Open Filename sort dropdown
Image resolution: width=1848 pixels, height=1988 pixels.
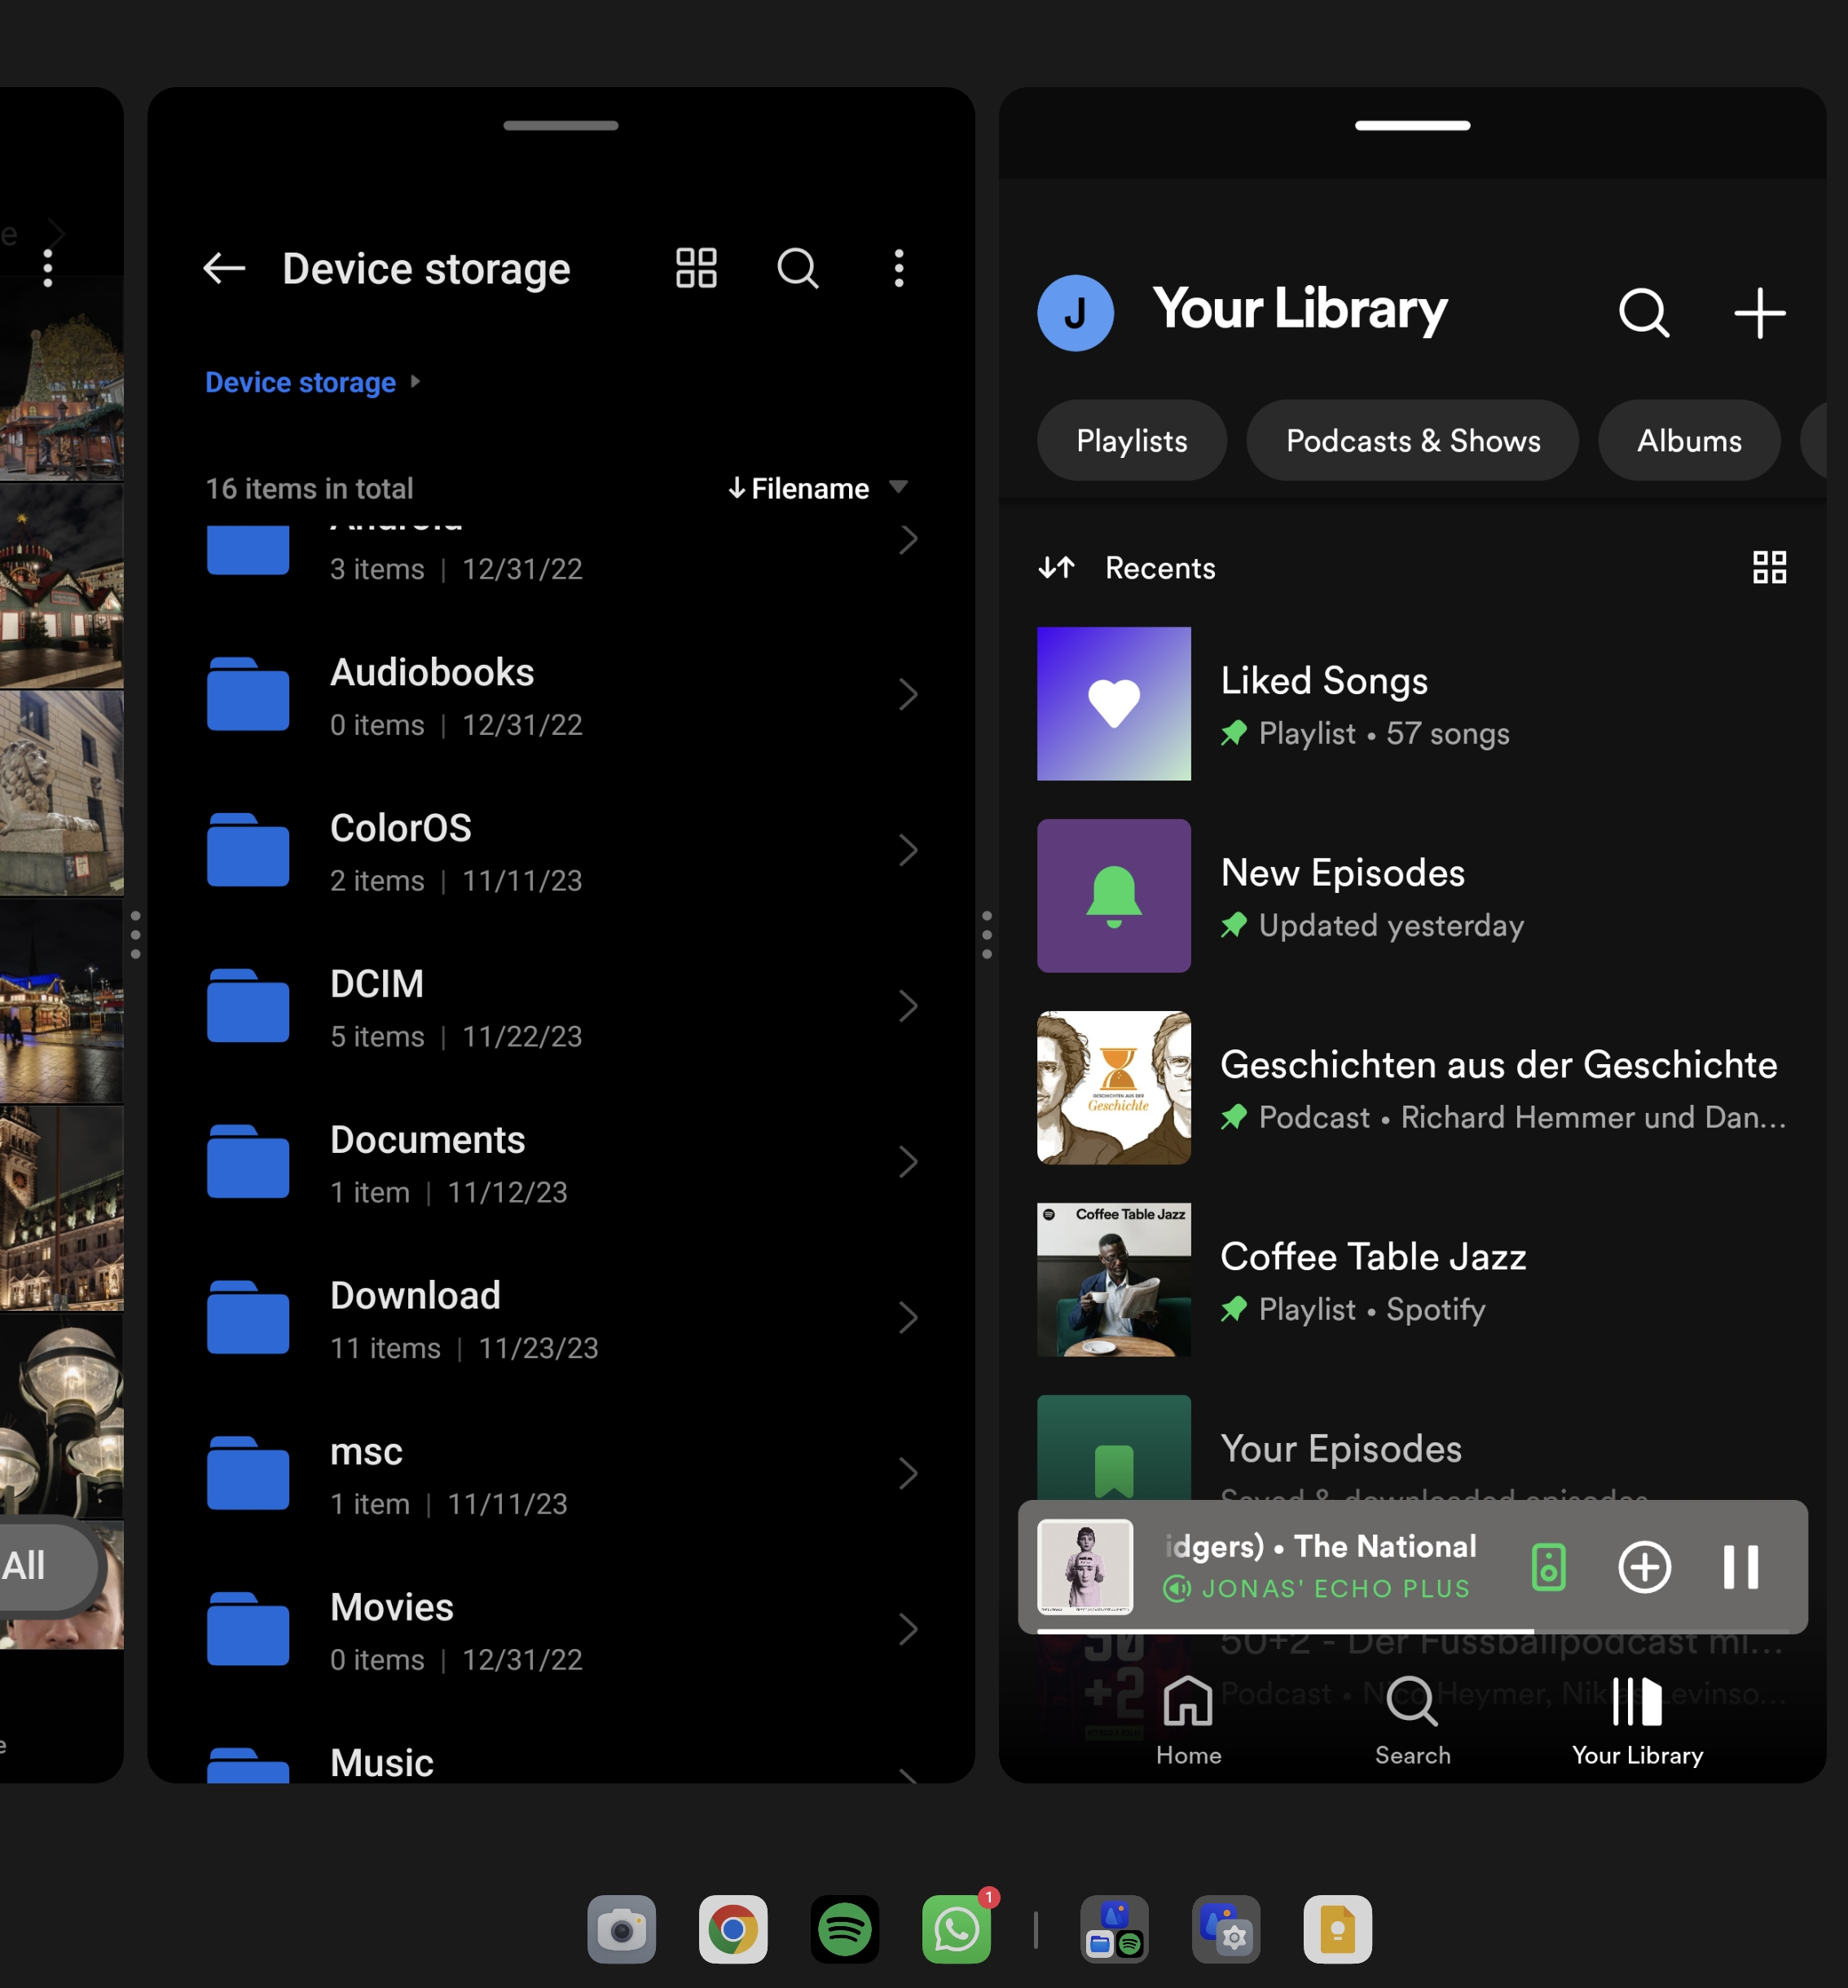click(818, 488)
